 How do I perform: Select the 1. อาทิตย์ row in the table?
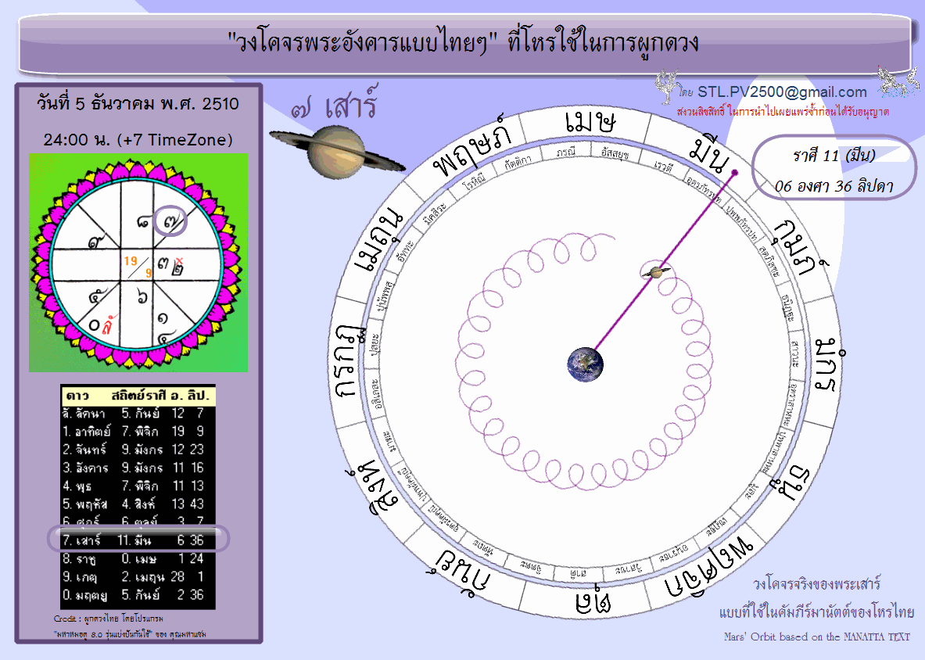point(138,432)
